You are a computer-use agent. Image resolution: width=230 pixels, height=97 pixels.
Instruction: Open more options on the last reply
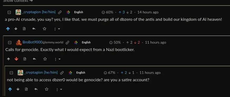(59, 89)
